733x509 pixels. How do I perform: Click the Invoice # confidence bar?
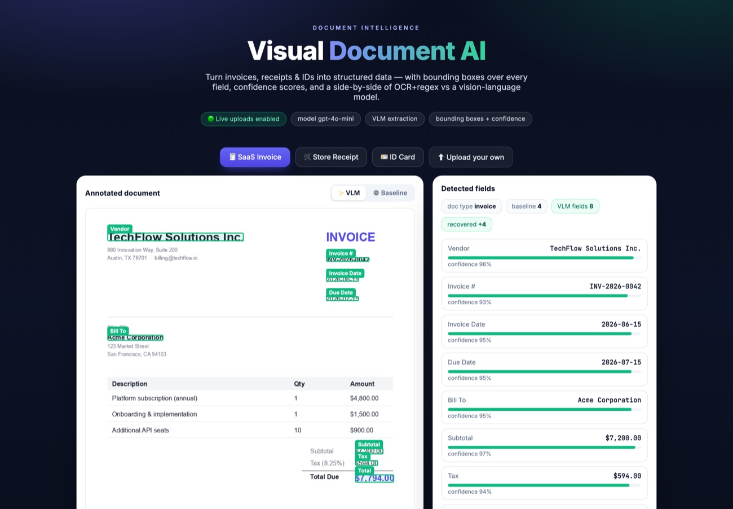click(x=544, y=295)
